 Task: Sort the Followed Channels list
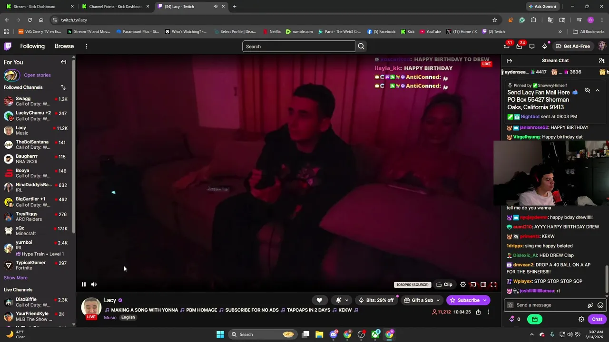tap(63, 87)
